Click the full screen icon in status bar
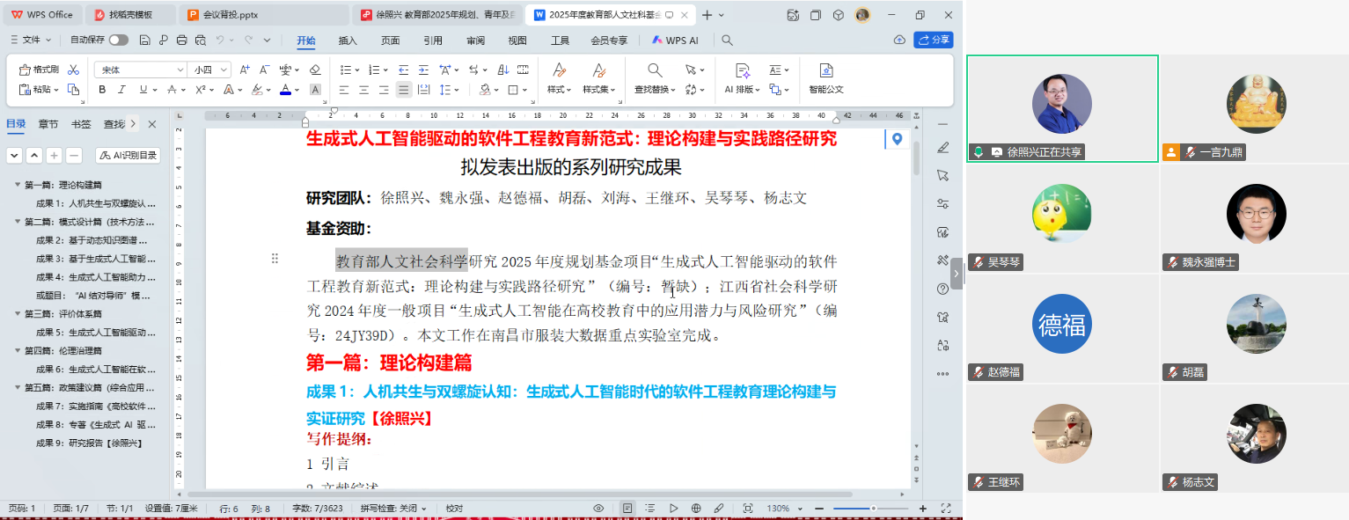 pos(946,509)
